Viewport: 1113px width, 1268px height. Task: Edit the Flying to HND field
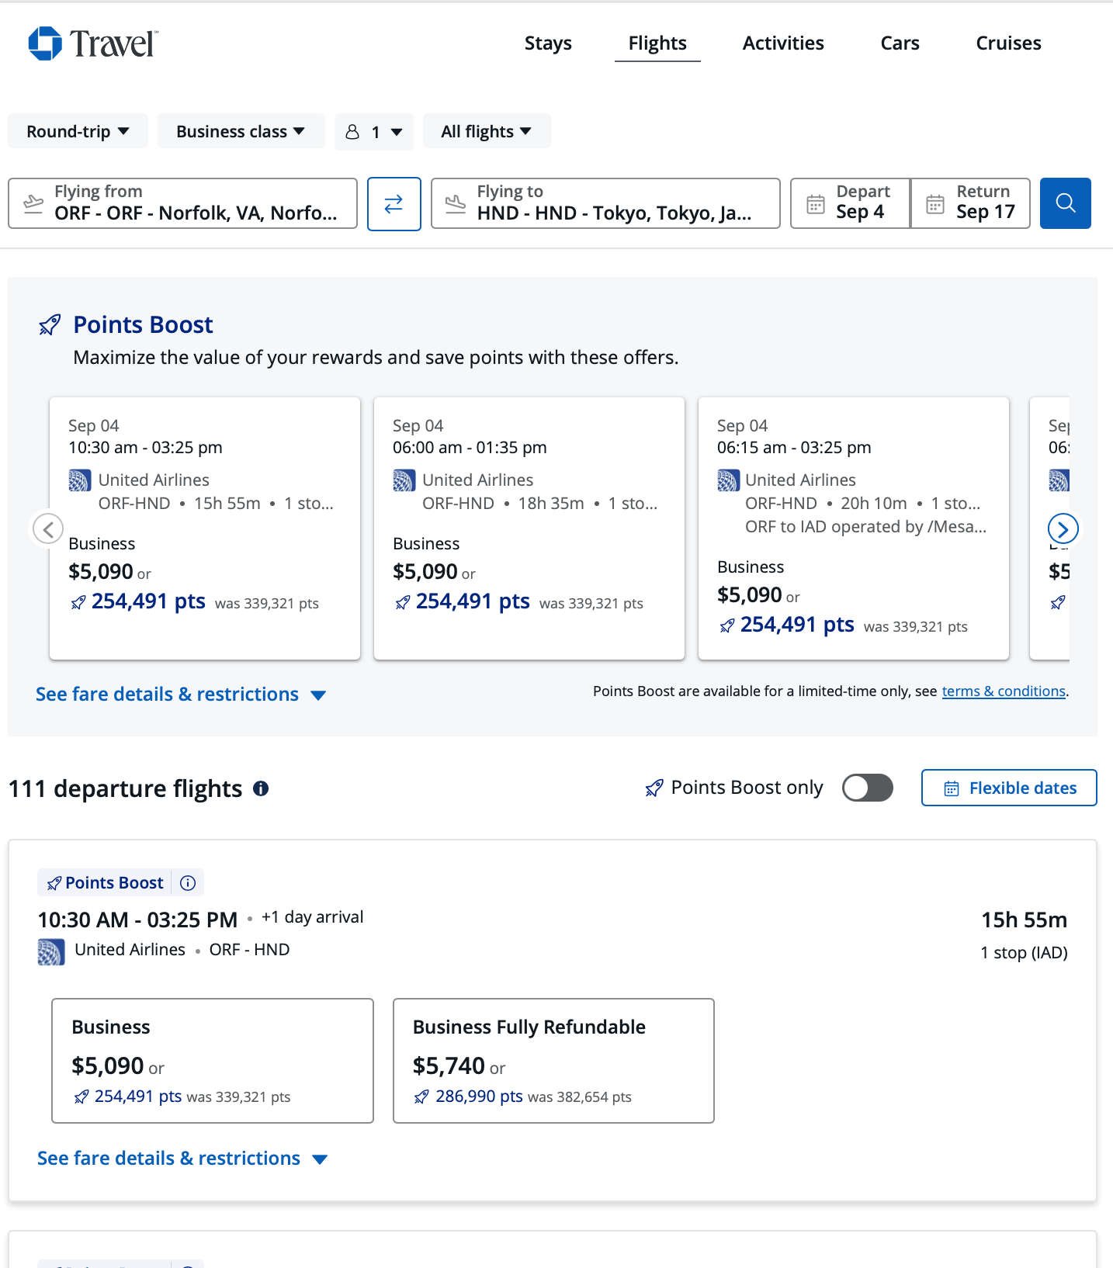point(605,203)
